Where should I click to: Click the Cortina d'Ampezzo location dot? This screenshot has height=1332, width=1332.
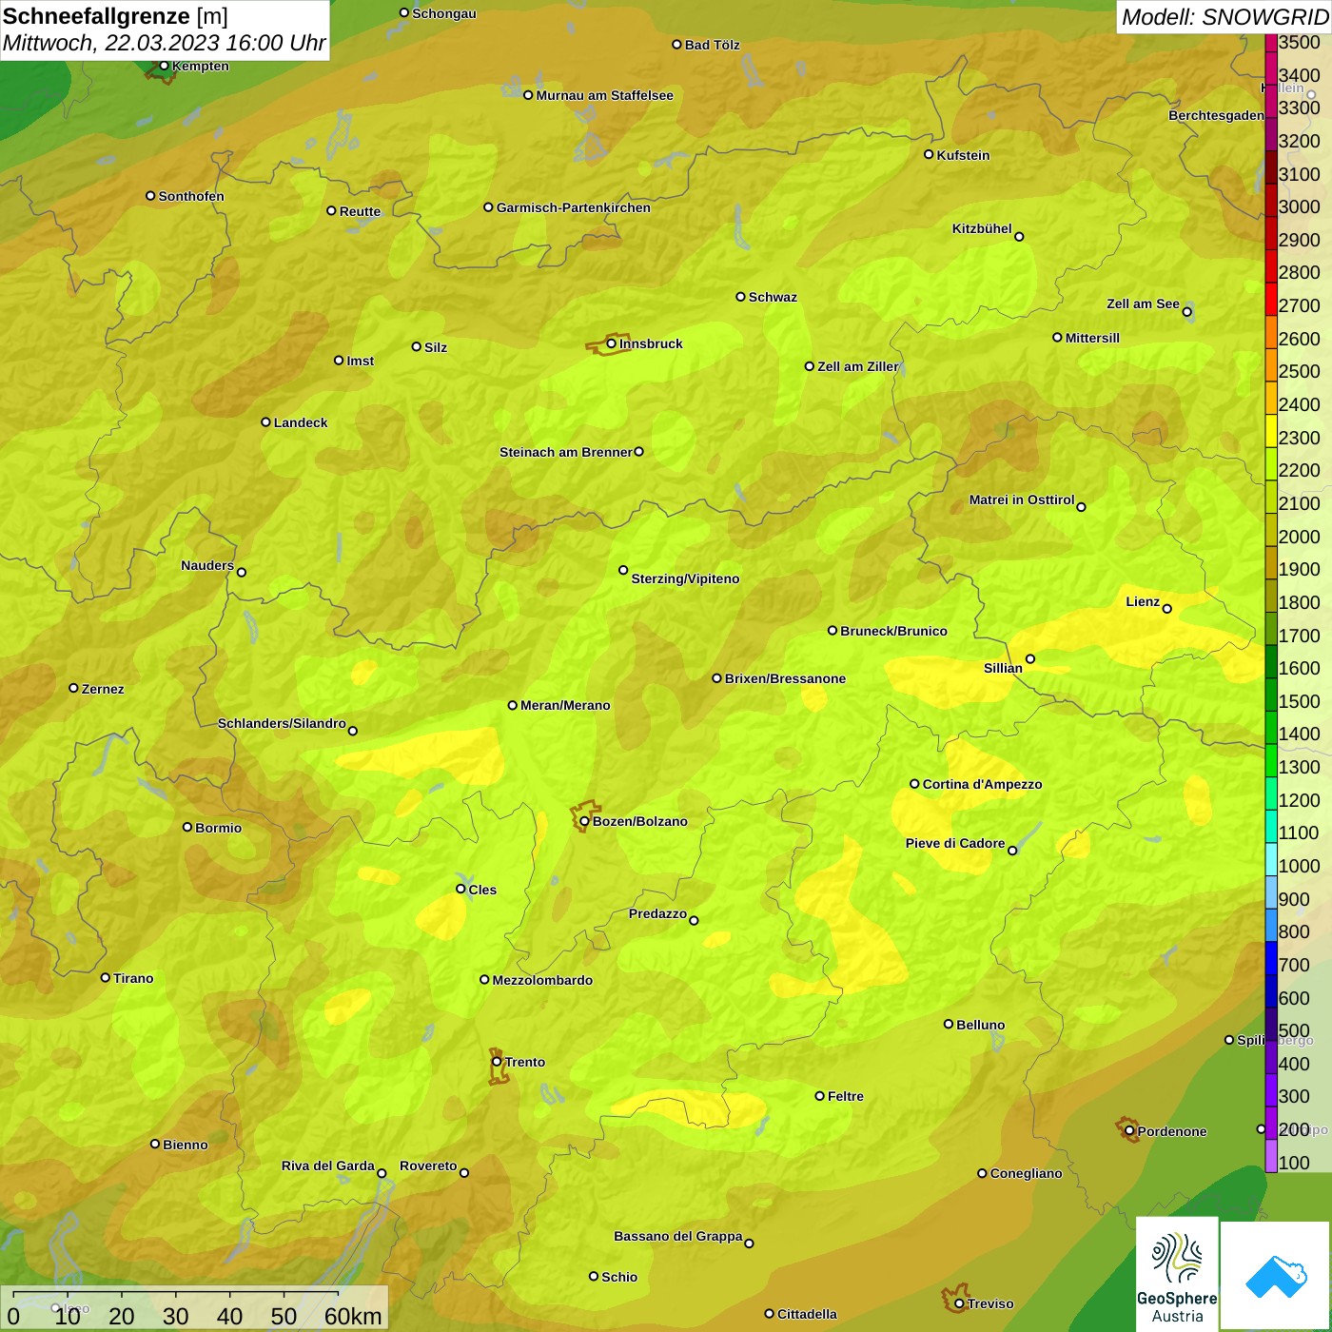(x=915, y=784)
